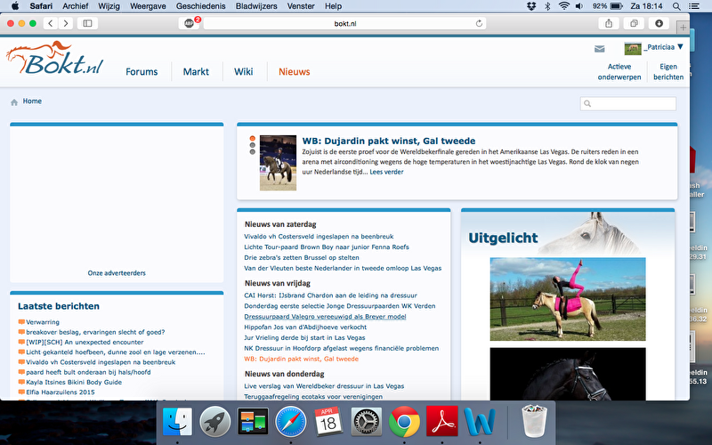Open the Geschiedenis menu
Screen dimensions: 712x445
[x=201, y=6]
